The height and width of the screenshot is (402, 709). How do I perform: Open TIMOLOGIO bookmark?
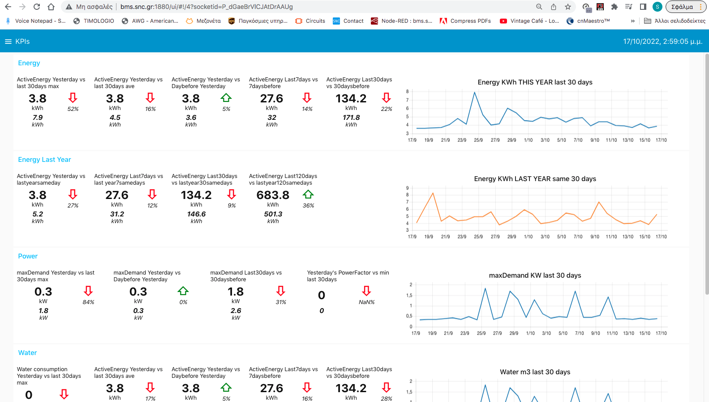[x=94, y=21]
